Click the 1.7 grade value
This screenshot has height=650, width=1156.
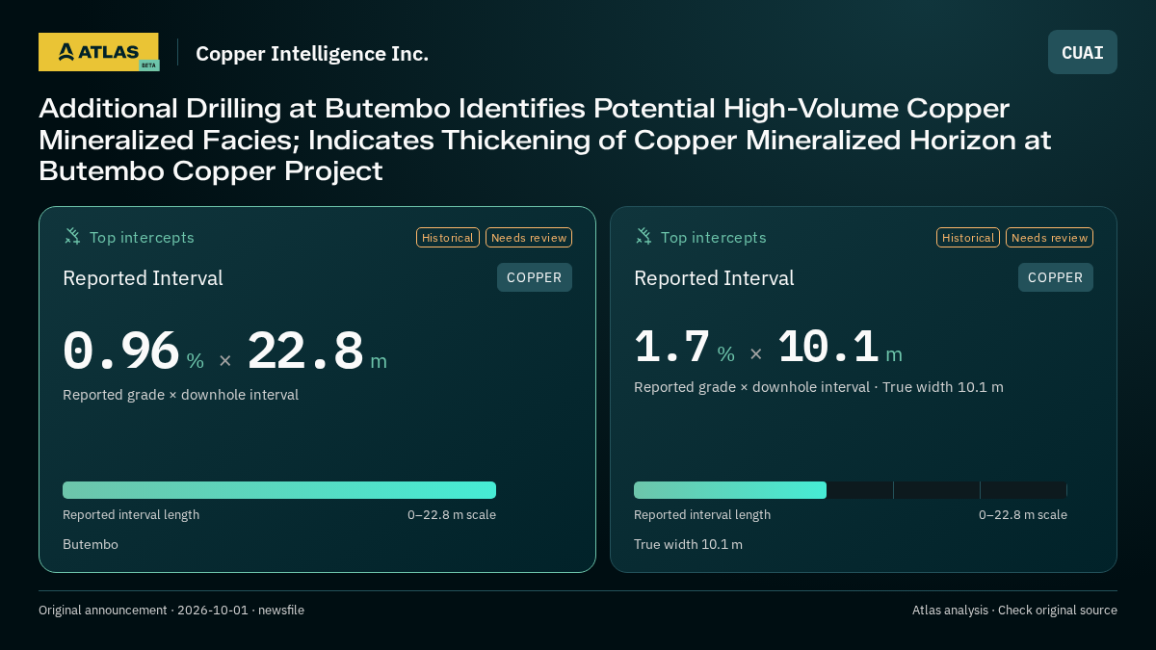tap(672, 347)
